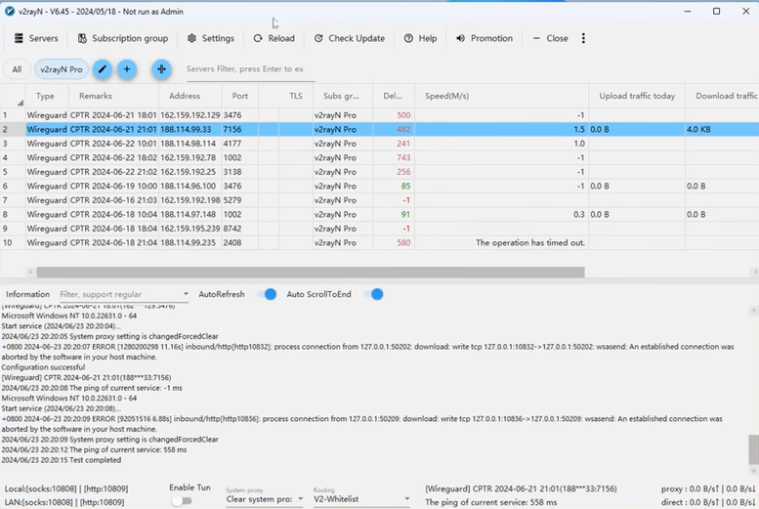Select server CPTR 2024-06-18 10:04
759x509 pixels.
[x=379, y=214]
